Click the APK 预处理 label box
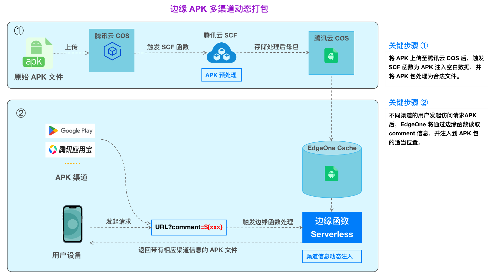The image size is (488, 277). coord(221,75)
